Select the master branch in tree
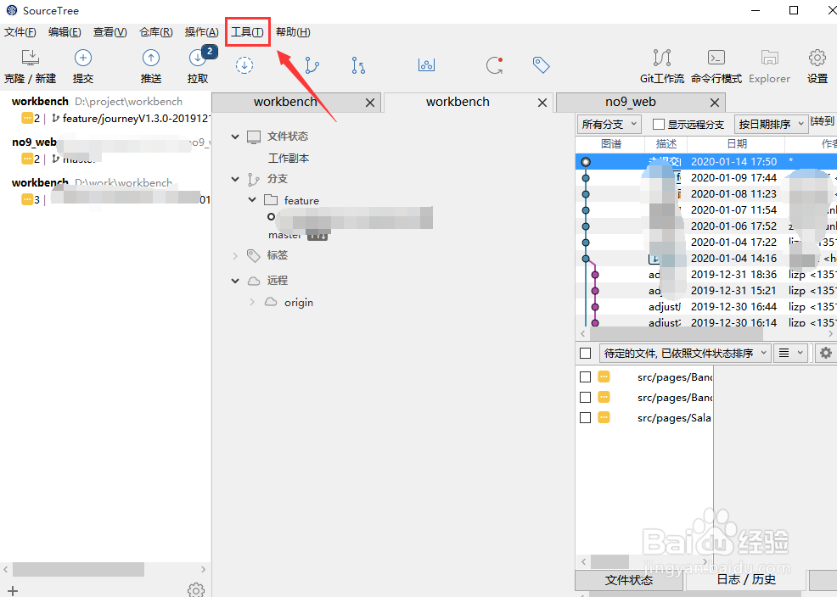Screen dimensions: 837x597 (x=285, y=235)
